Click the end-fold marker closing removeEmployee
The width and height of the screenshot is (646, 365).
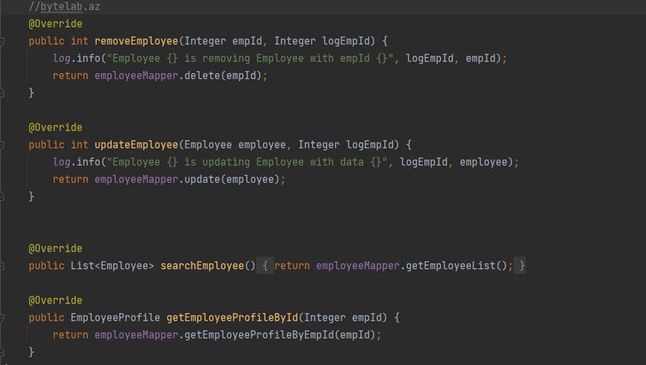[x=2, y=93]
